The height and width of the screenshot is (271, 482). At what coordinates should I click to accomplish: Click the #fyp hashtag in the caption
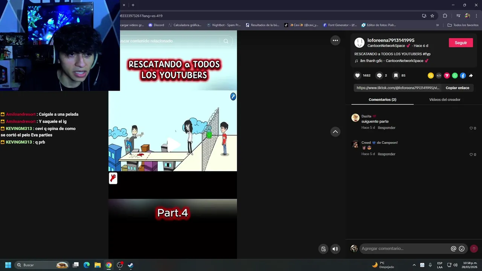click(426, 54)
